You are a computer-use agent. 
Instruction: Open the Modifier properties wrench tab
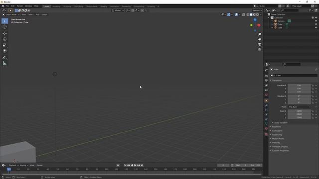266,105
